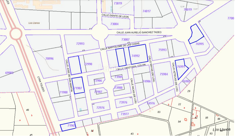Click block label 69983
This screenshot has width=235, height=138.
(x=9, y=73)
